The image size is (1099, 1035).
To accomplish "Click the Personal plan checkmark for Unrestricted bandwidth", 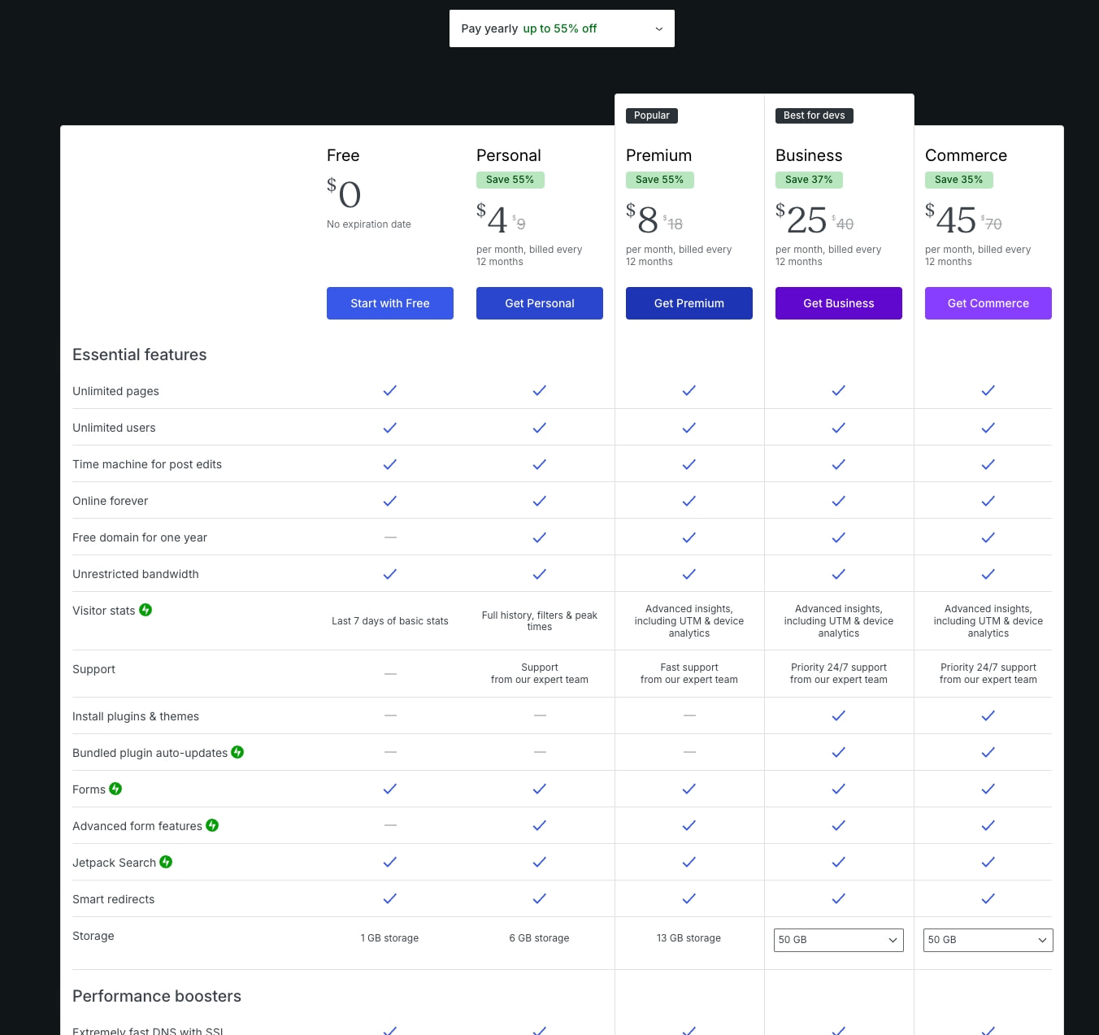I will tap(540, 574).
